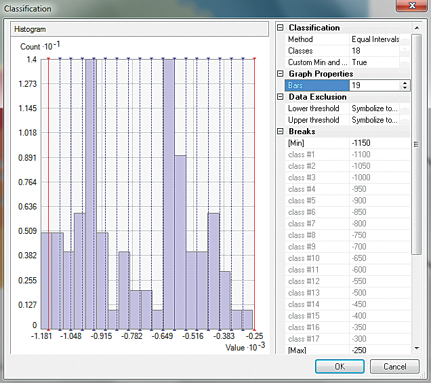Collapse the Data Exclusion section
The image size is (431, 383).
(280, 97)
